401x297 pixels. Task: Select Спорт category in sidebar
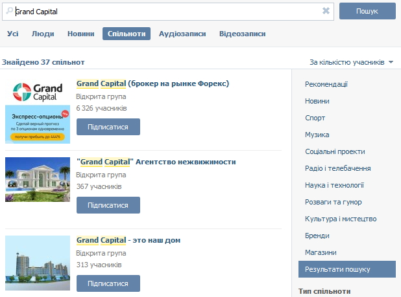[315, 118]
